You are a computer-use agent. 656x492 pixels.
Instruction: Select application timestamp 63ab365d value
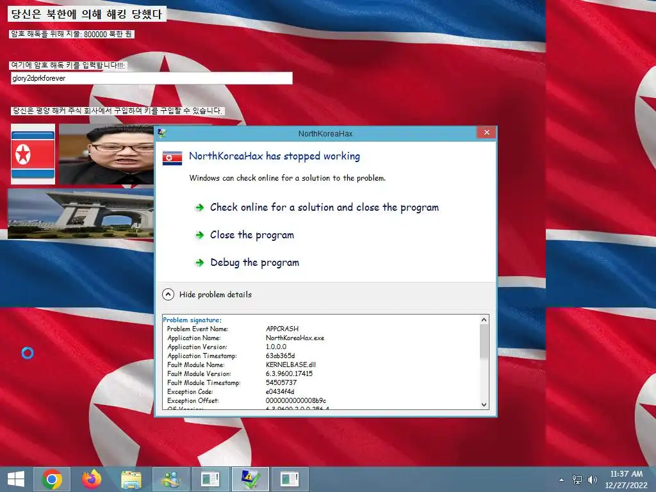[x=281, y=356]
